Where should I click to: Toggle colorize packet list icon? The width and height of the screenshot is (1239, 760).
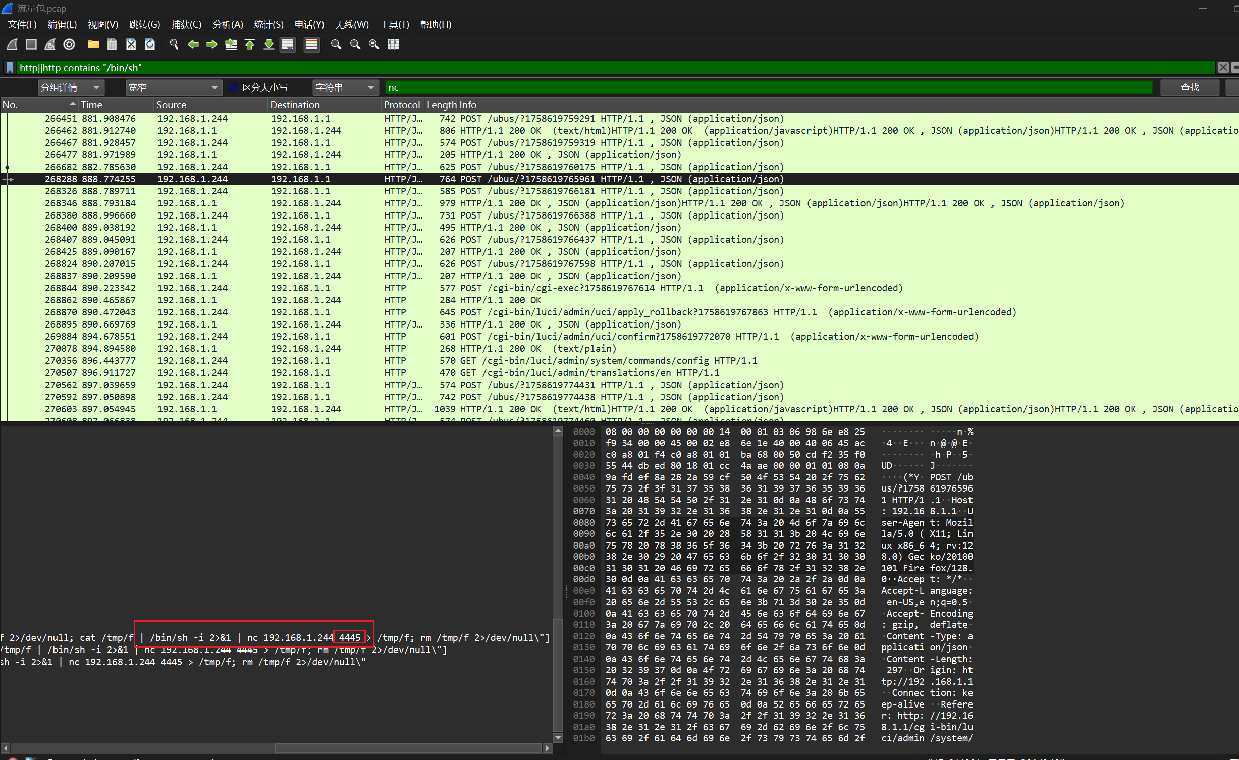click(x=312, y=45)
